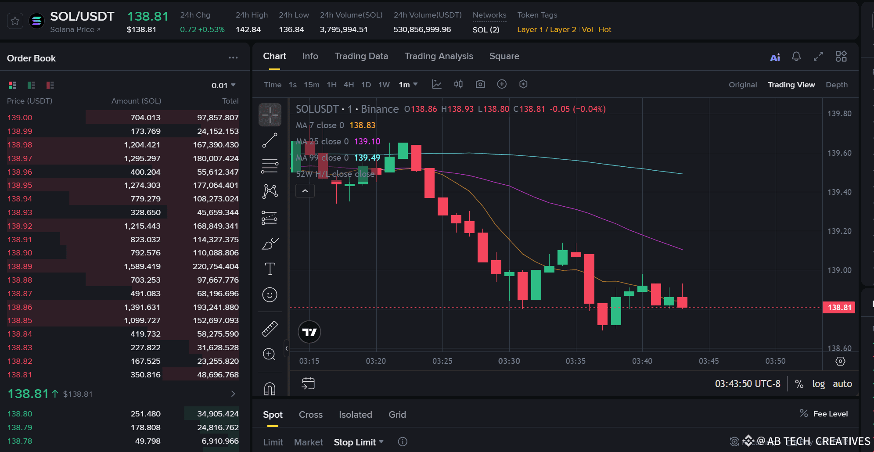Collapse the drawing toolbar side arrow
Viewport: 874px width, 452px height.
click(287, 348)
